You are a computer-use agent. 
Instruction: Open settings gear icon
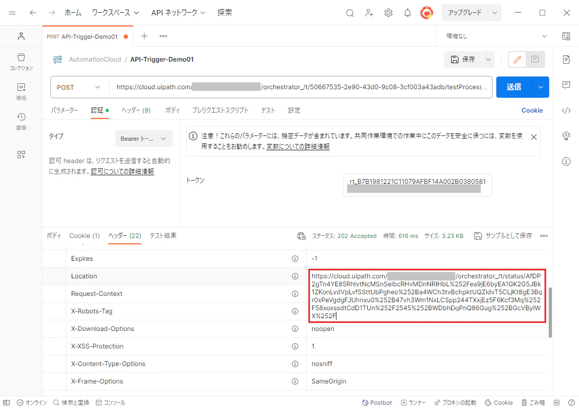tap(388, 13)
